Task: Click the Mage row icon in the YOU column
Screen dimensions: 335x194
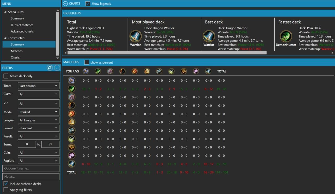Action: pos(71,114)
